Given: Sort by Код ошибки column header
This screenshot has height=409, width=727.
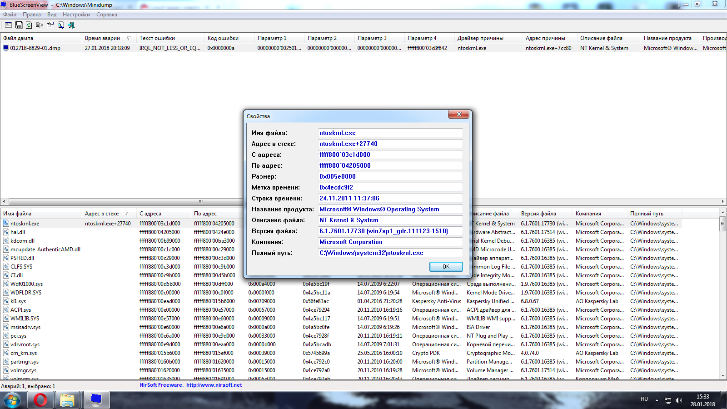Looking at the screenshot, I should (x=229, y=38).
